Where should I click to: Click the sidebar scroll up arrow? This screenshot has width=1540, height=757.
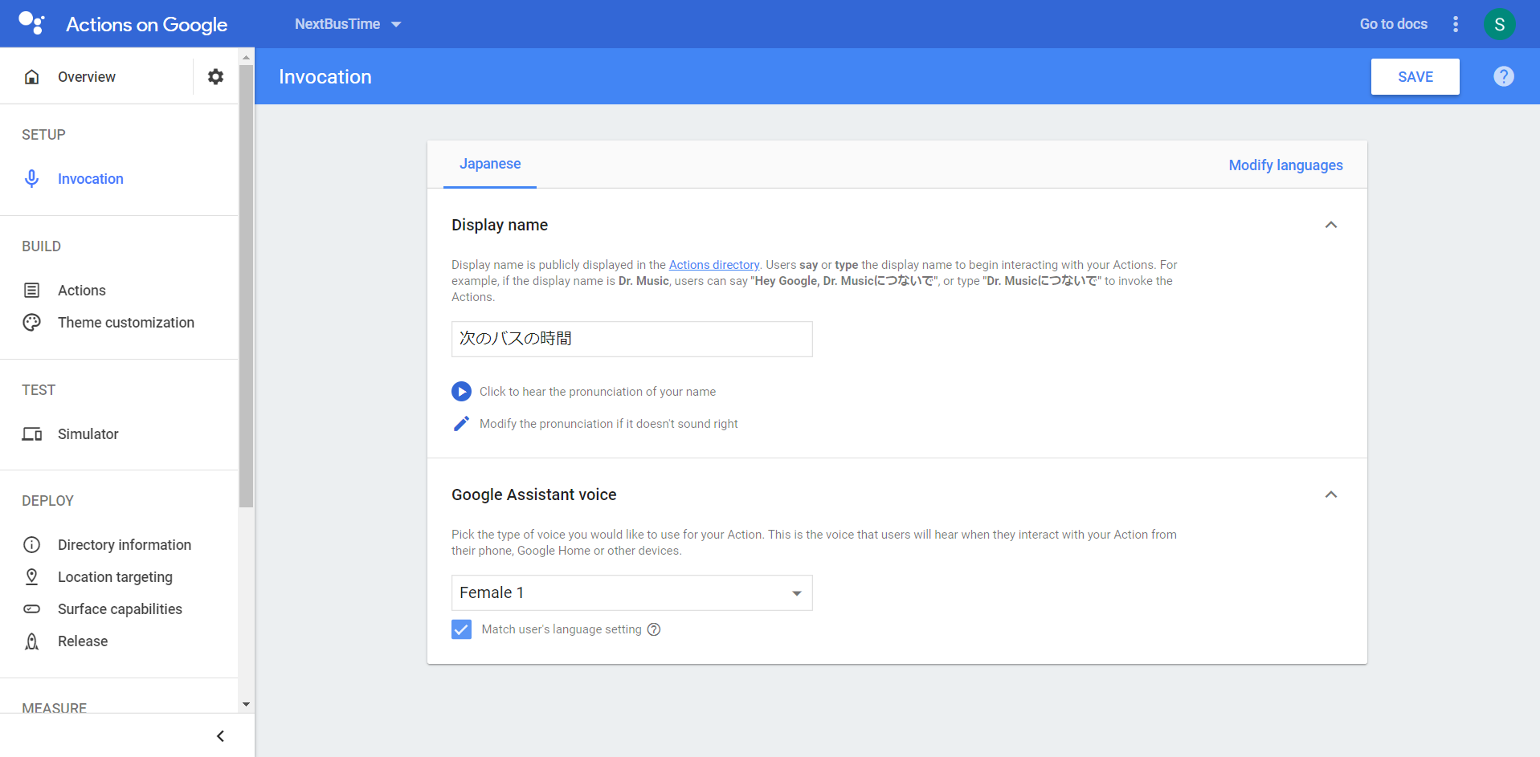coord(246,57)
